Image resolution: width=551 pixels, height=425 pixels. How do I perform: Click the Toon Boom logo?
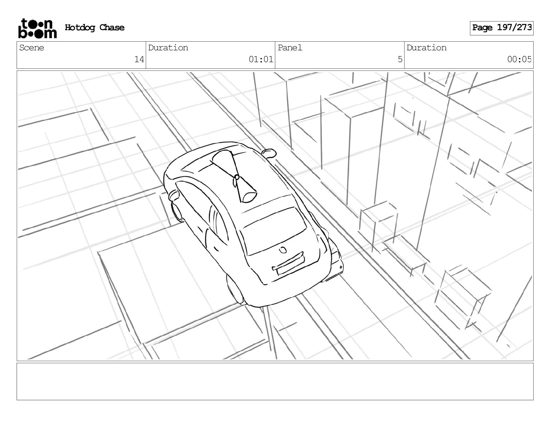tap(37, 28)
